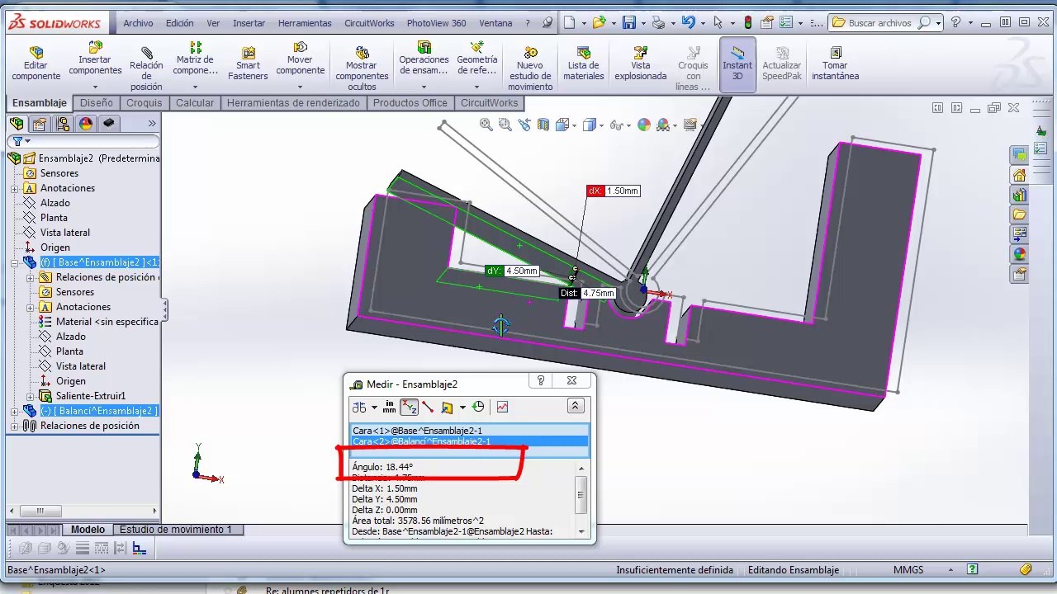Launch Smart Fasteners tool
Screen dimensions: 1057x594
click(248, 64)
